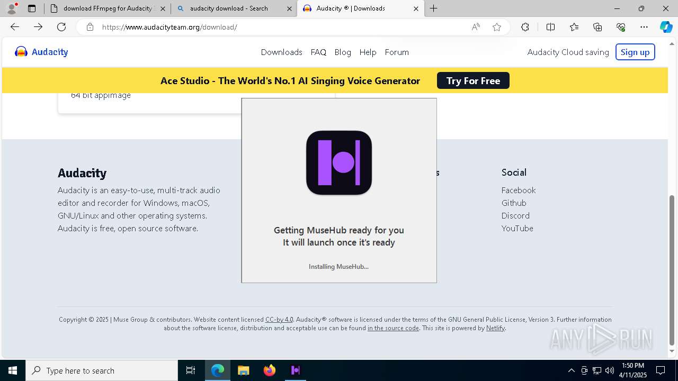This screenshot has height=381, width=678.
Task: Click the Read aloud icon
Action: pos(476,27)
